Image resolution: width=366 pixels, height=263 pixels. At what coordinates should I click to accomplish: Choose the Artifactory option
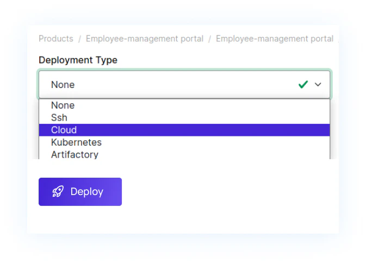click(x=75, y=154)
